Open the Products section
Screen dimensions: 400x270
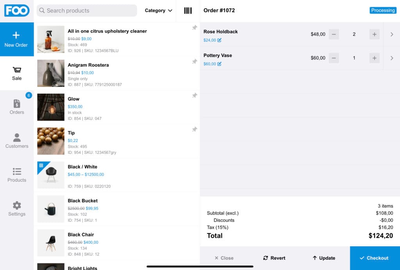pos(17,175)
